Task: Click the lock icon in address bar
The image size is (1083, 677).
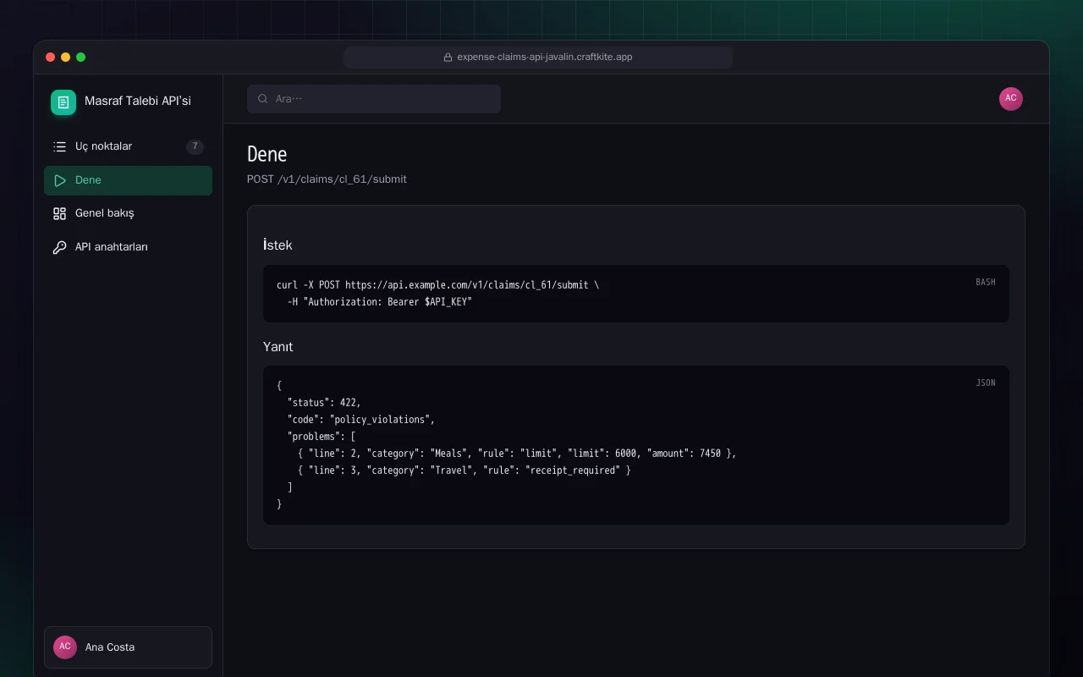Action: pyautogui.click(x=448, y=58)
